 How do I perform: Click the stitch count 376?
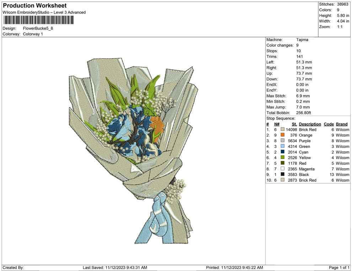(293, 135)
